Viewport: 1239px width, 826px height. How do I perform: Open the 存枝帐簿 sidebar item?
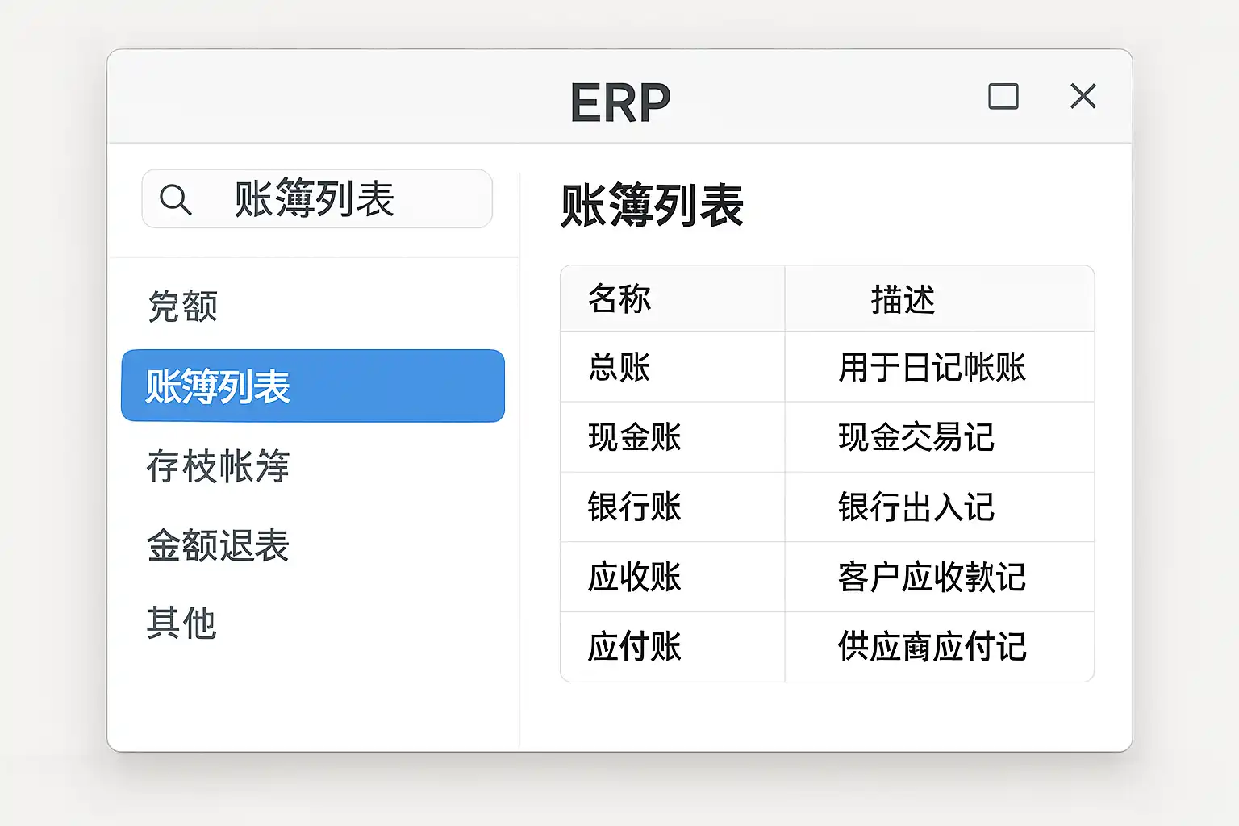point(218,466)
